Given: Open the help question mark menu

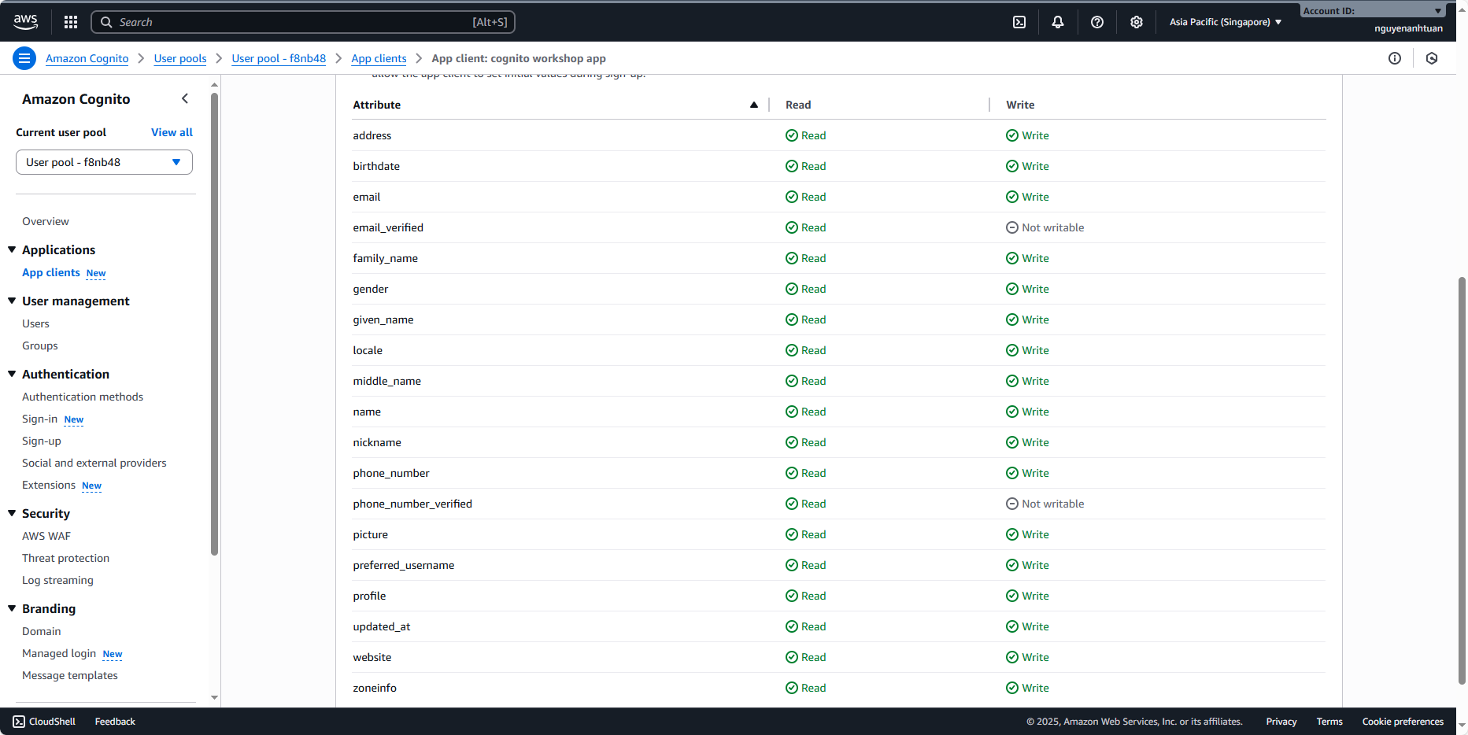Looking at the screenshot, I should tap(1097, 22).
